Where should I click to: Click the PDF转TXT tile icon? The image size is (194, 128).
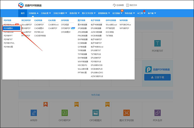pyautogui.click(x=157, y=43)
